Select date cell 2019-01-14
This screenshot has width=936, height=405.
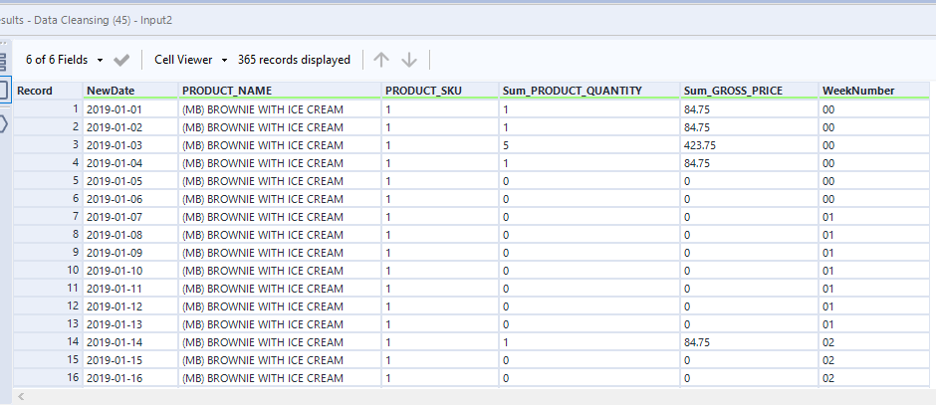pyautogui.click(x=130, y=341)
